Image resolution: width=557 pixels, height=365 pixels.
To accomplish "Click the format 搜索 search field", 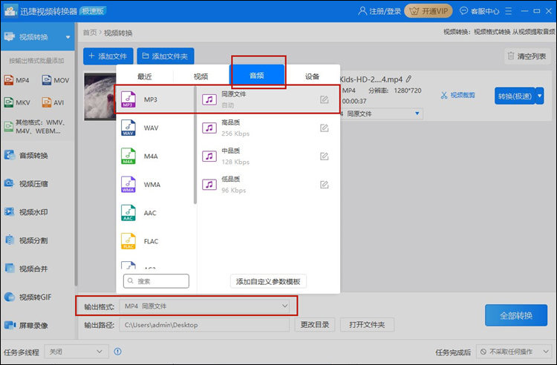I will click(156, 281).
